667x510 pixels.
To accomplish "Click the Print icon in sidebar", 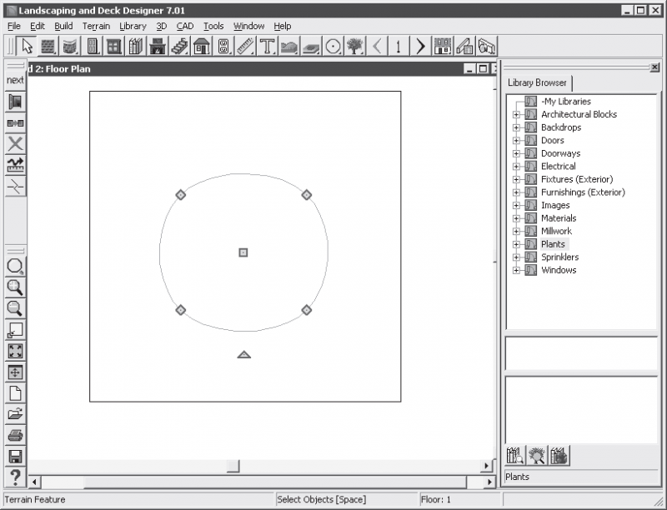I will 15,436.
